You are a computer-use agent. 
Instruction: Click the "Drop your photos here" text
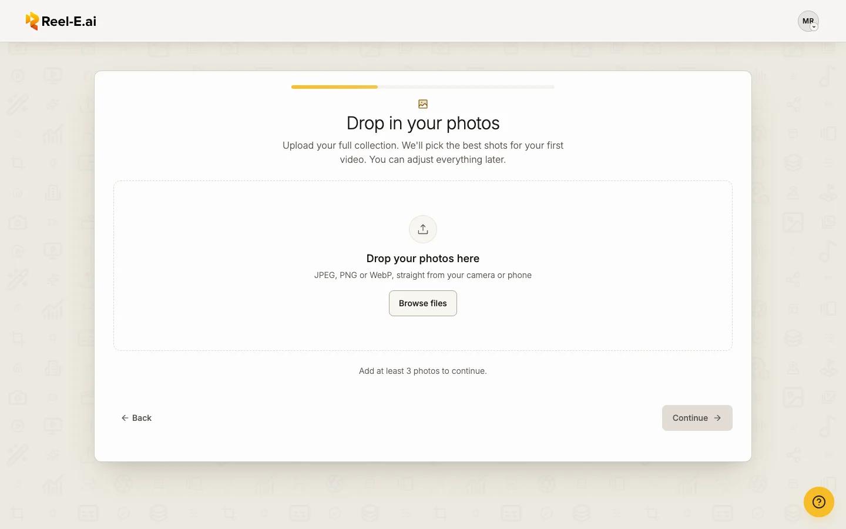(x=423, y=259)
